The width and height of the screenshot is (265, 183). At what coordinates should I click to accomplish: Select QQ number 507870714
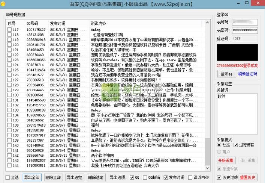(35, 65)
